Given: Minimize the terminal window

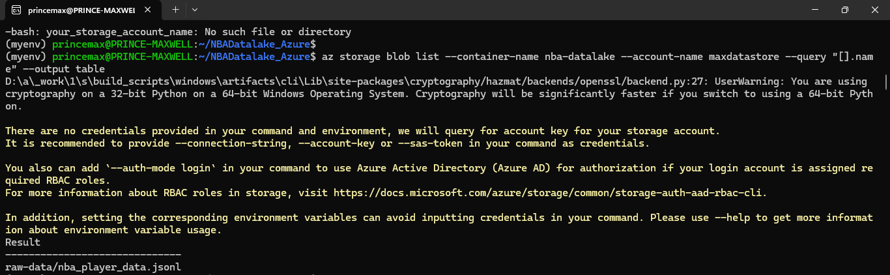Looking at the screenshot, I should (814, 10).
